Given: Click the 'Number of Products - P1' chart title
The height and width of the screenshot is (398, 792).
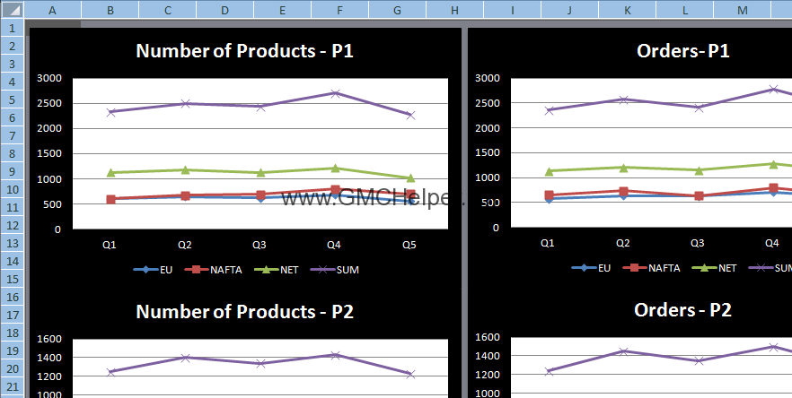Looking at the screenshot, I should click(244, 50).
